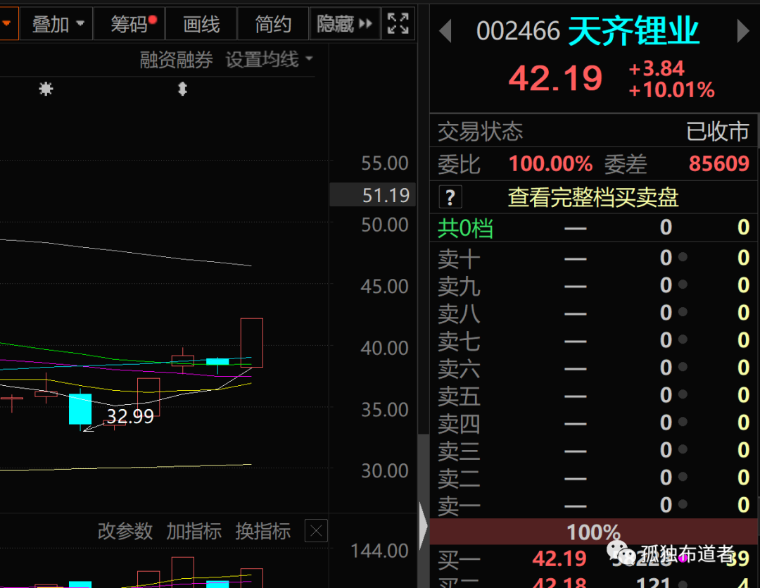The image size is (760, 588).
Task: Open the 筹码 chip distribution view
Action: 129,23
